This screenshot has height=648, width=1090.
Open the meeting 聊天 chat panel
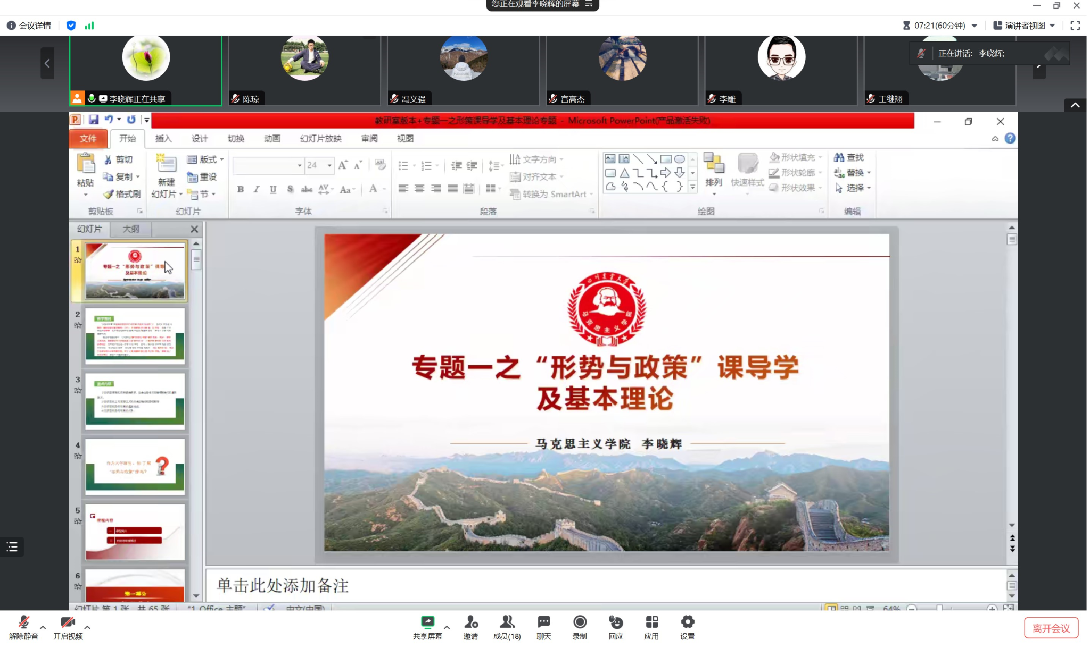(x=542, y=626)
